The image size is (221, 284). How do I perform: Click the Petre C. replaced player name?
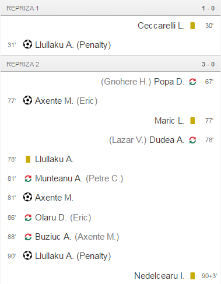point(104,178)
